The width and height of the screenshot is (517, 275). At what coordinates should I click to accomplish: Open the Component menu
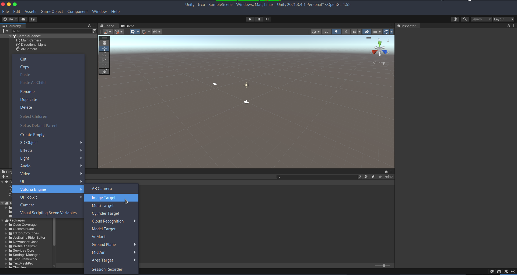coord(78,12)
